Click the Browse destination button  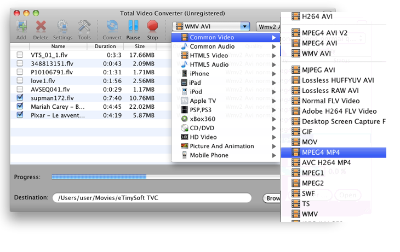pos(272,198)
